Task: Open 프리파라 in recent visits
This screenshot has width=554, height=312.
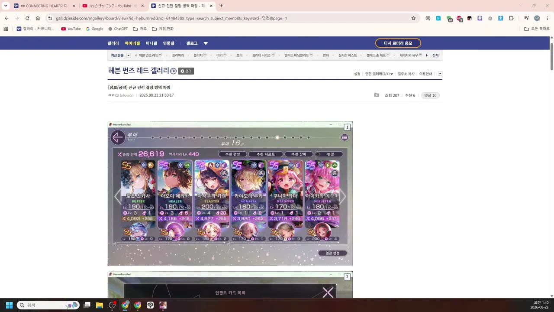Action: 178,55
